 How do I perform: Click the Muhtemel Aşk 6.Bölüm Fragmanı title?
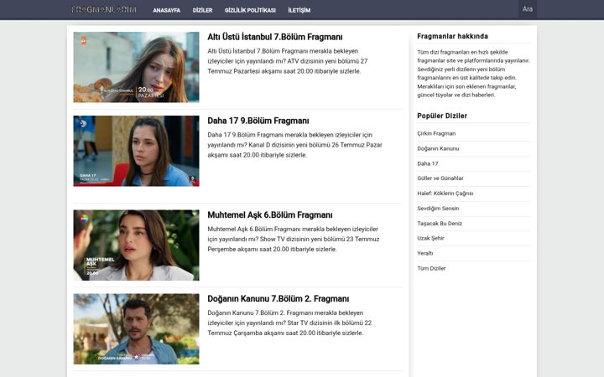270,215
